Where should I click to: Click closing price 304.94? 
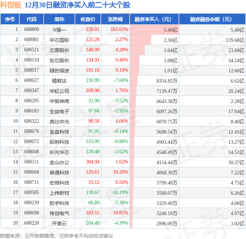coord(92,162)
